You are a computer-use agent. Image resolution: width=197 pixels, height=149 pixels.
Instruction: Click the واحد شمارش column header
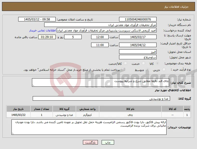point(87,109)
